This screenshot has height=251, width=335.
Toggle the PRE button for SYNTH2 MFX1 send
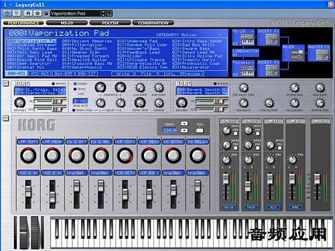(257, 134)
